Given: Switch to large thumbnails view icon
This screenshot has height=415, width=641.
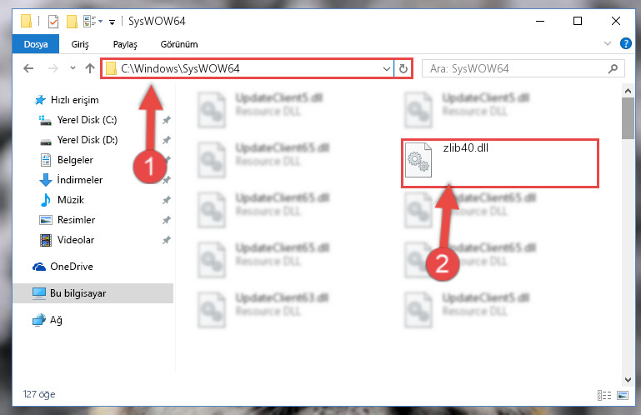Looking at the screenshot, I should click(623, 395).
